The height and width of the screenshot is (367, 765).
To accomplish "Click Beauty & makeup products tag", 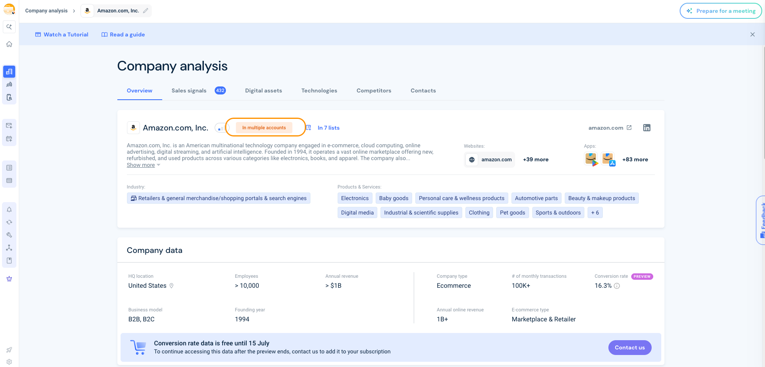I will point(602,198).
